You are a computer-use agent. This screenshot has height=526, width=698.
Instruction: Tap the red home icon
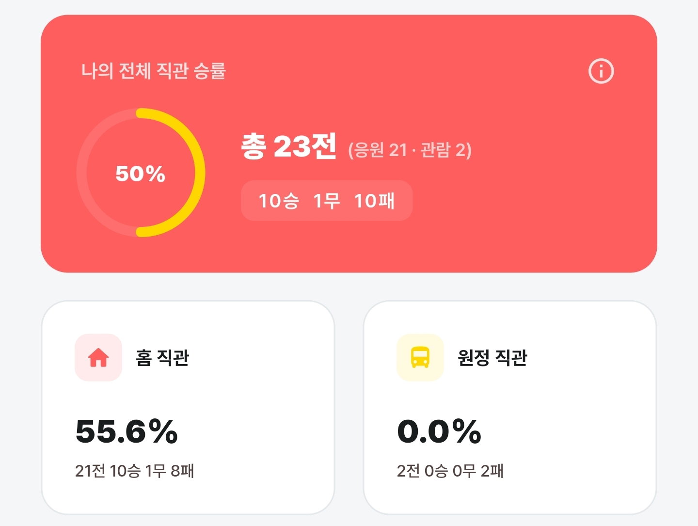tap(98, 358)
